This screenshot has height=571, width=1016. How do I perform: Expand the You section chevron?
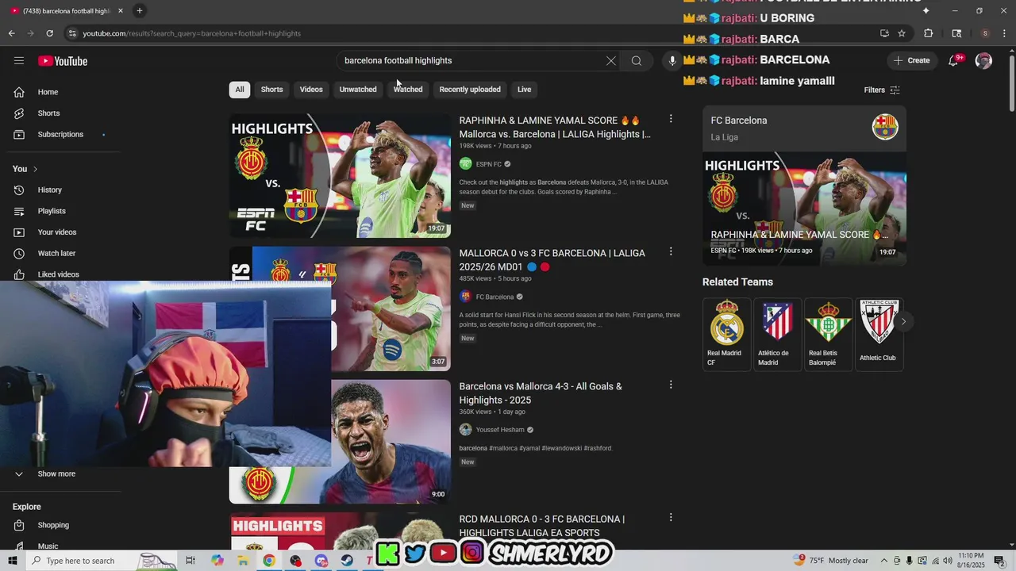35,169
